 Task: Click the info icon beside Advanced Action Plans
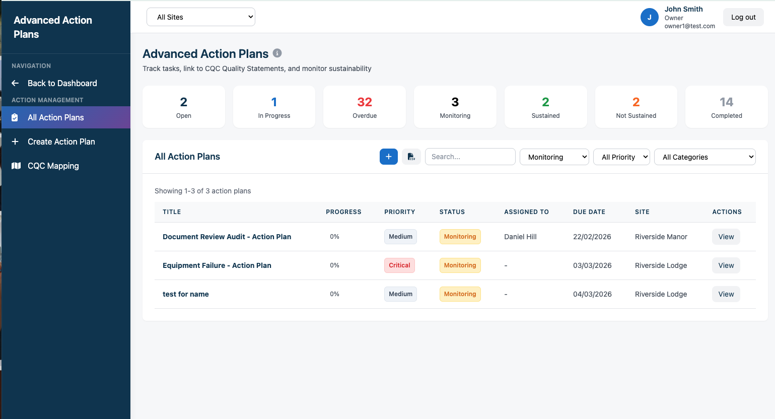coord(277,53)
